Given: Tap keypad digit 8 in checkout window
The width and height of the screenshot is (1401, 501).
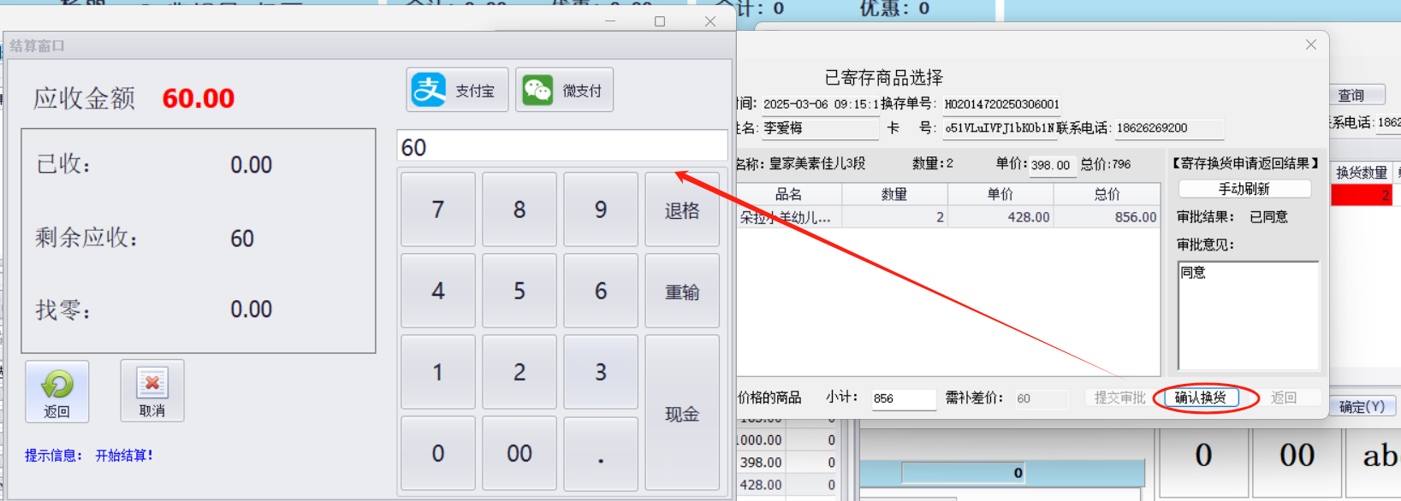Looking at the screenshot, I should 519,209.
